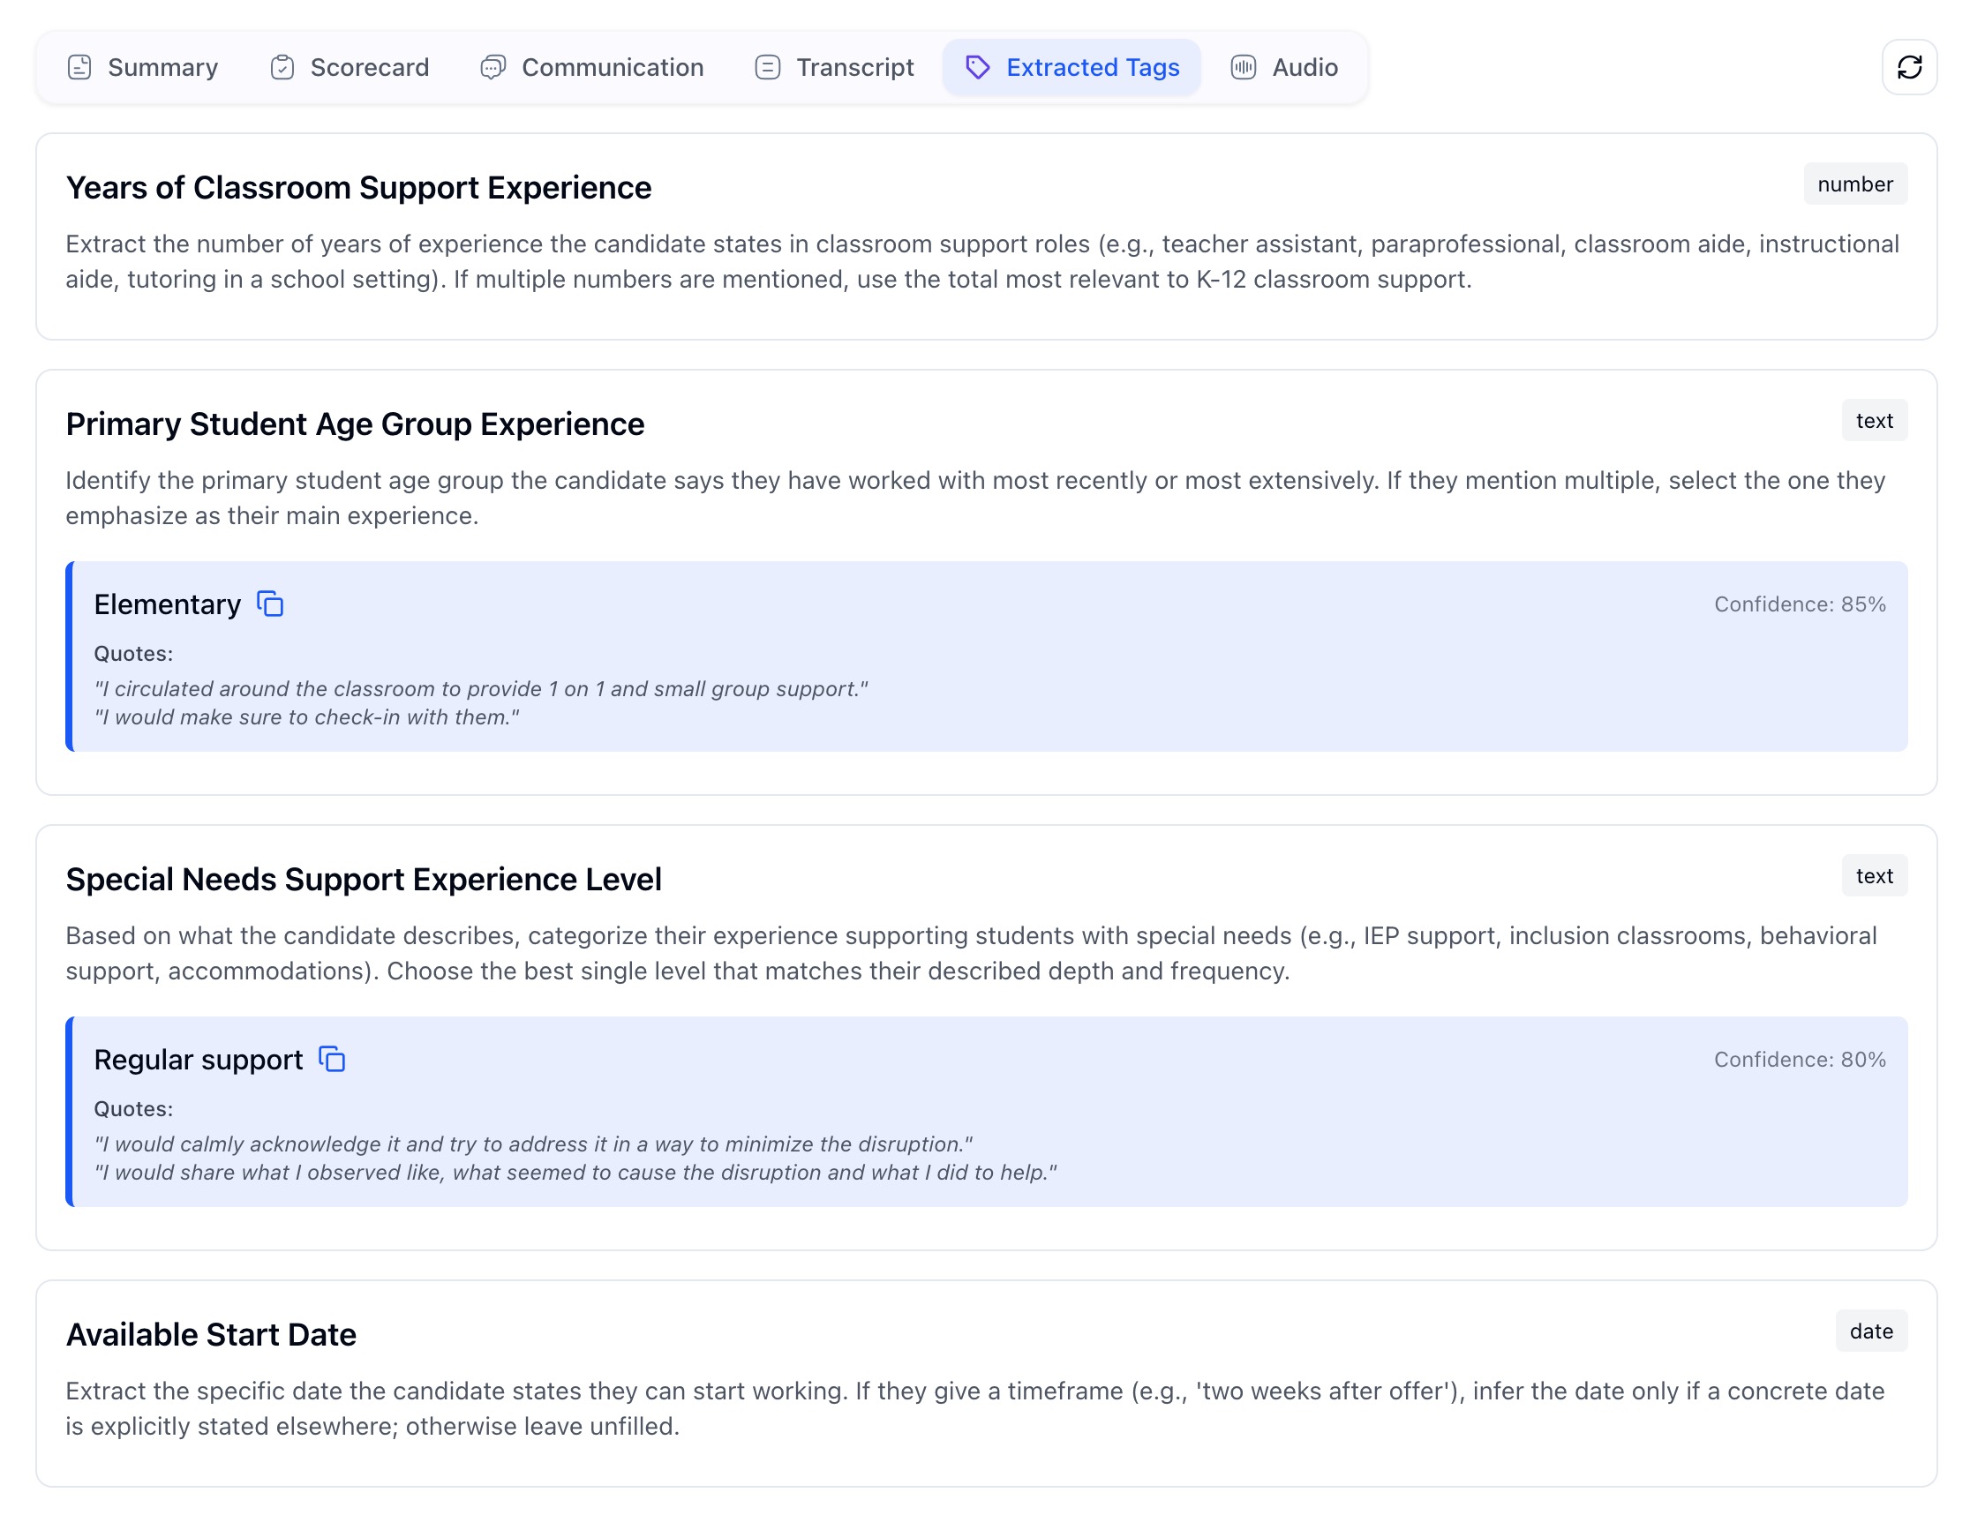Image resolution: width=1970 pixels, height=1530 pixels.
Task: Switch to the Summary tab
Action: coord(162,68)
